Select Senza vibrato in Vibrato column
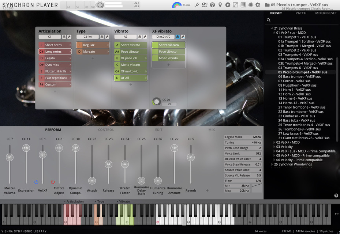This screenshot has height=234, width=340. 131,45
